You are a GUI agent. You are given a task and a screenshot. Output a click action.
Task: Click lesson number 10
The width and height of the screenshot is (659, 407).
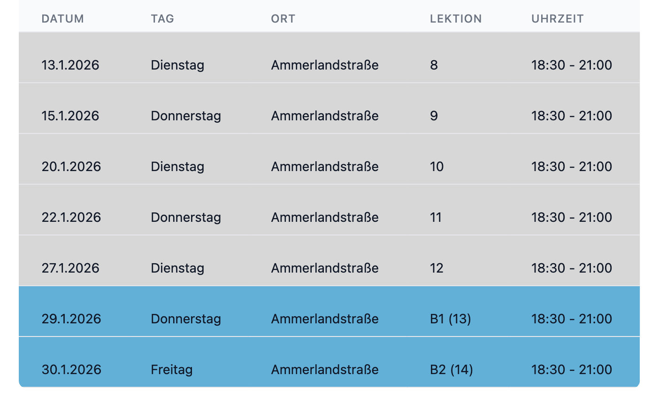(437, 166)
